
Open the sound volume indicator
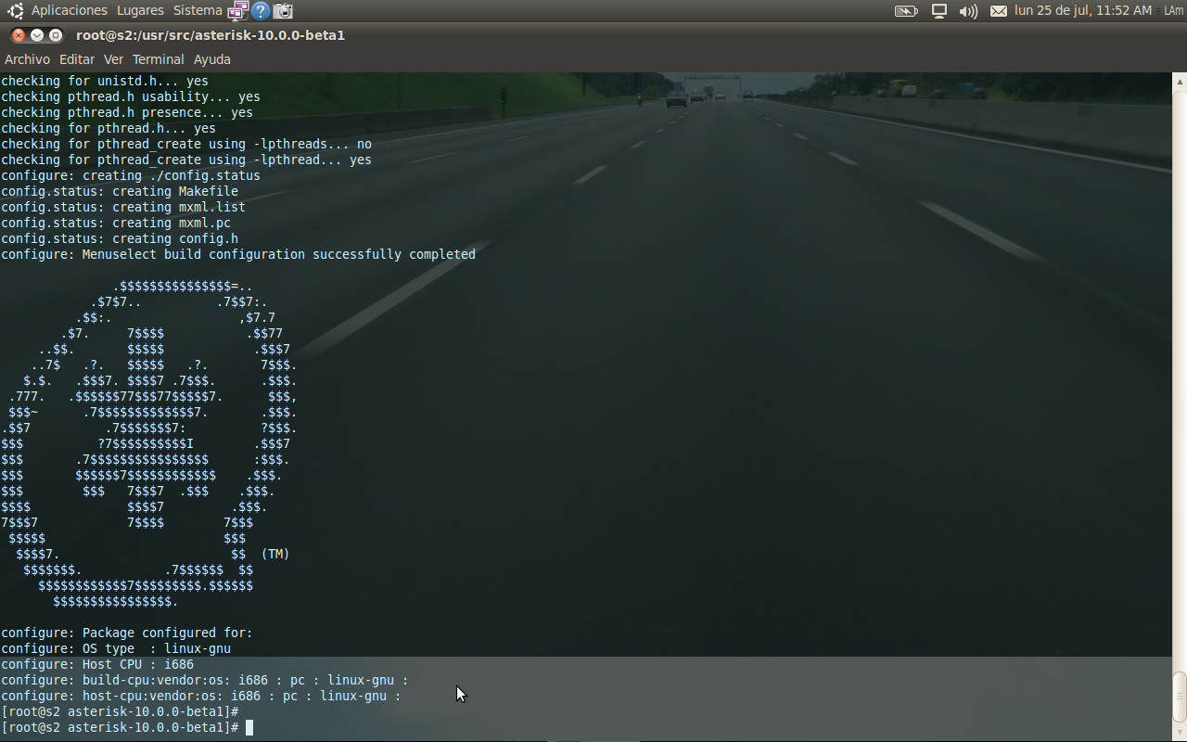(968, 11)
